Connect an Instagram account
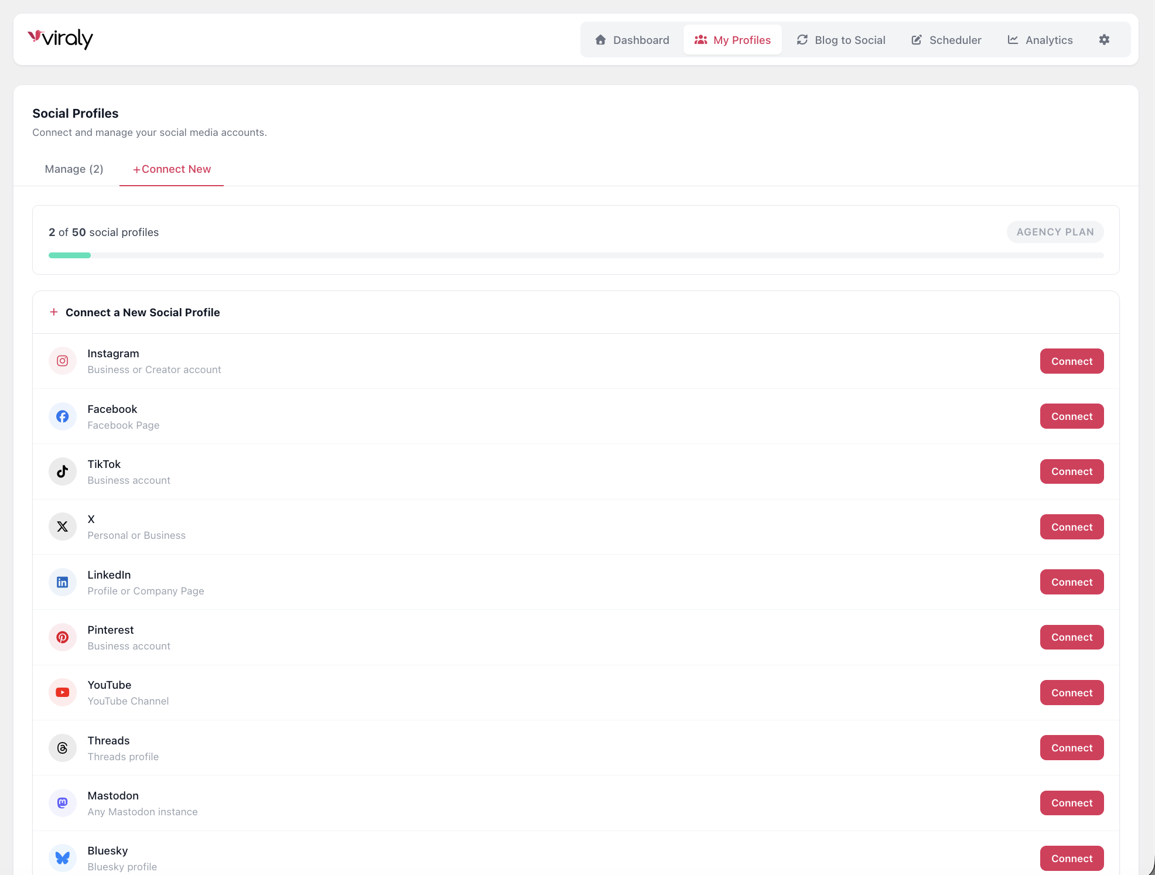 point(1071,361)
